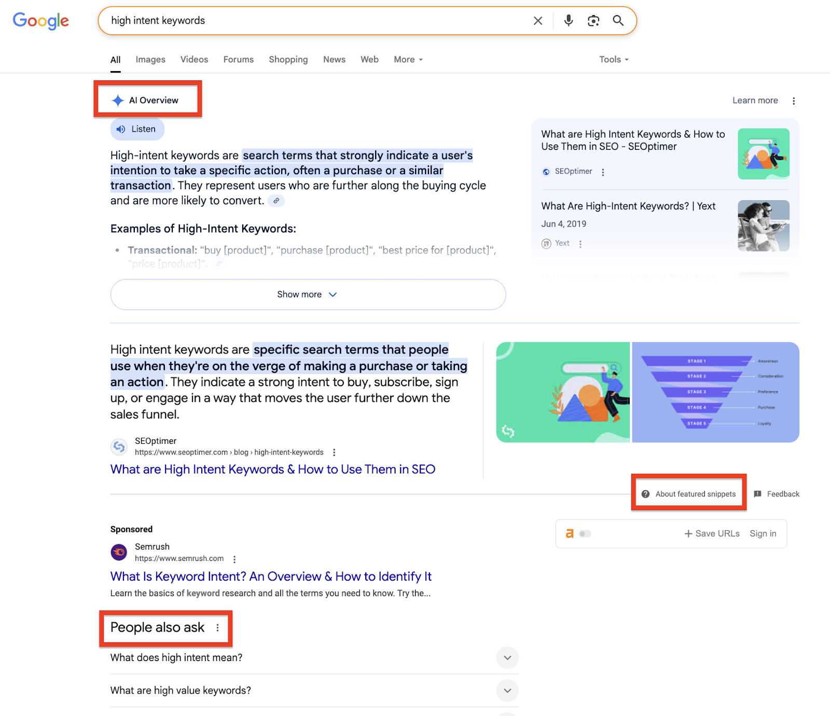Click the speaker Listen button
Viewport: 830px width, 716px height.
137,129
